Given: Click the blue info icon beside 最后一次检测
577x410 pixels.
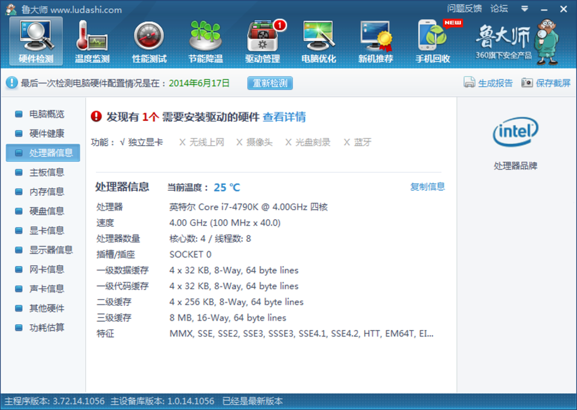Looking at the screenshot, I should 12,83.
